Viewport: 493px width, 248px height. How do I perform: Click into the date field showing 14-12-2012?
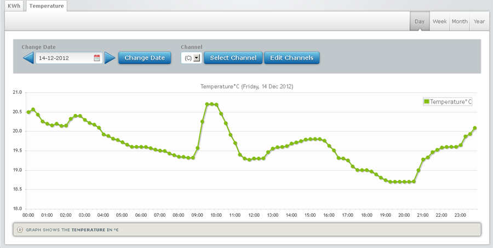click(x=64, y=57)
